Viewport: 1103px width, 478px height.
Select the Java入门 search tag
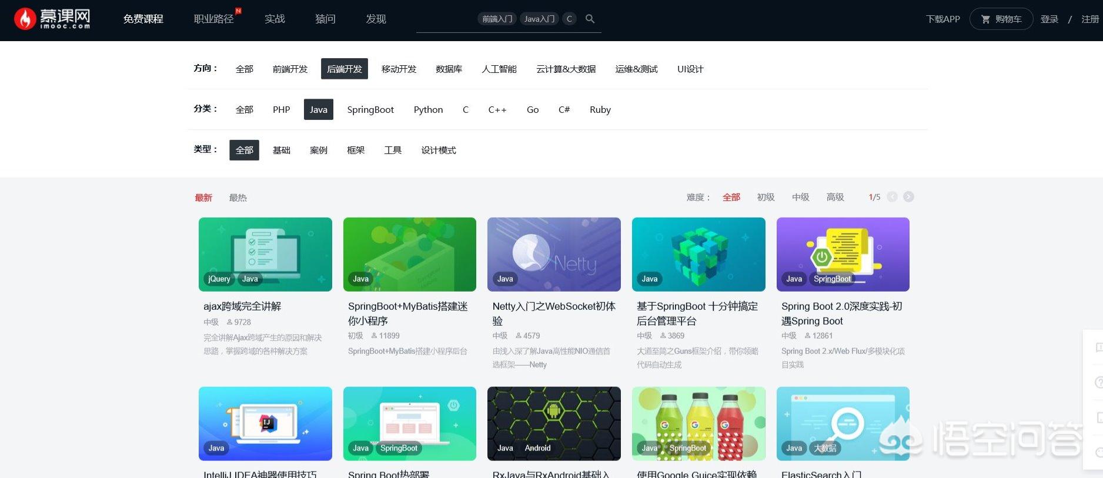coord(539,19)
